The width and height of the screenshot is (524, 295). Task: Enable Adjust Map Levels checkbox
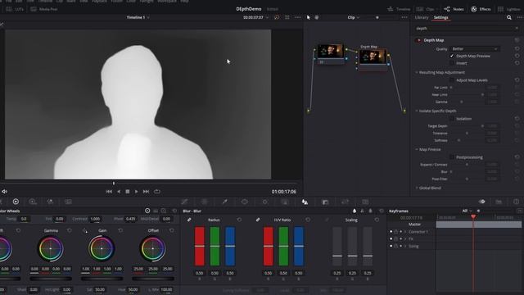(452, 80)
